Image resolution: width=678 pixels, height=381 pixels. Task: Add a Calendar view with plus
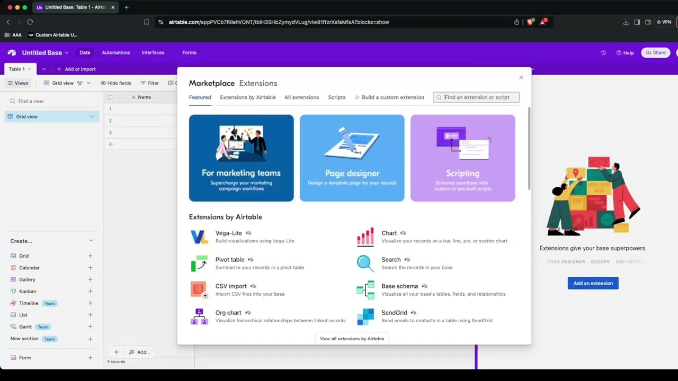click(90, 268)
